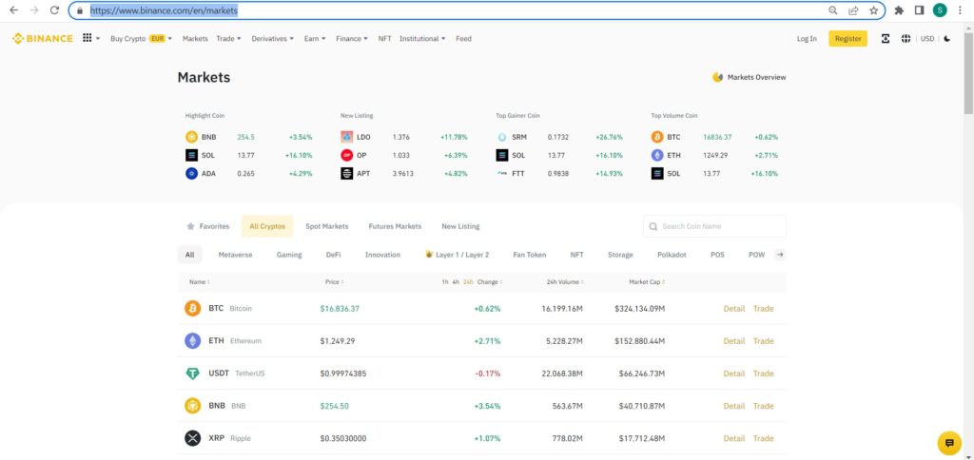Sort the table by Market Cap
Screen dimensions: 974x460
pos(647,282)
